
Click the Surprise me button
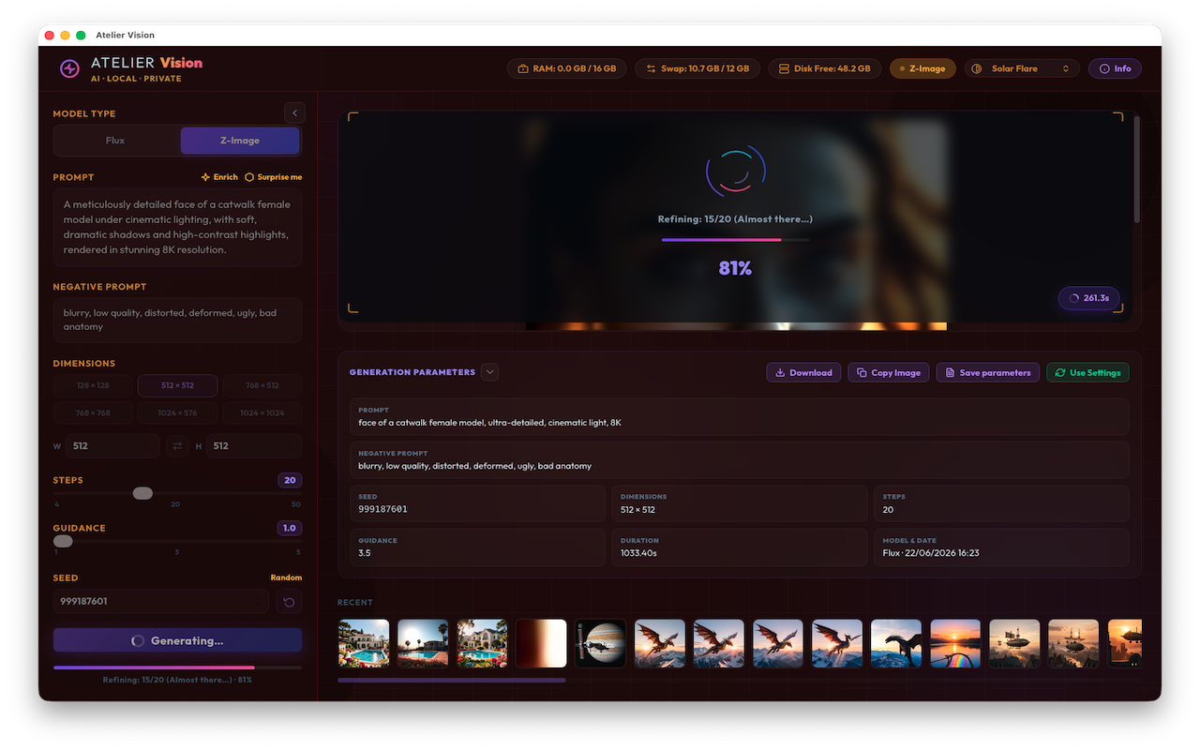point(274,177)
